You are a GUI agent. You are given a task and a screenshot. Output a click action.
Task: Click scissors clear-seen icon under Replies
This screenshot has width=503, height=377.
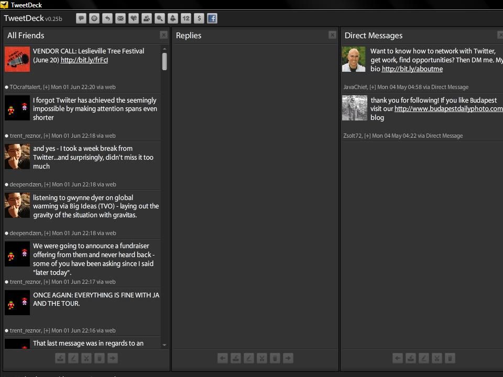coord(262,358)
